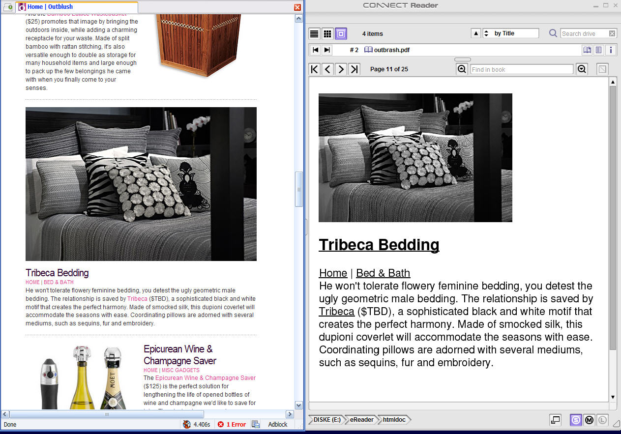Screen dimensions: 621x434
Task: Click pink 'HOME' link under Tribeca Bedding
Action: (32, 282)
